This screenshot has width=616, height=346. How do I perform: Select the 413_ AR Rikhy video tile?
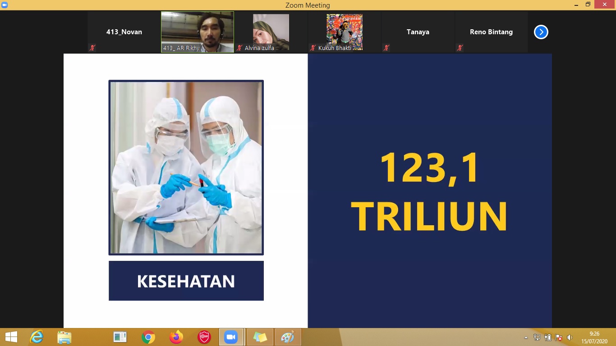198,32
